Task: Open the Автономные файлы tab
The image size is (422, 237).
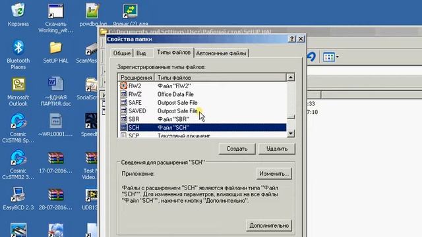Action: [221, 53]
